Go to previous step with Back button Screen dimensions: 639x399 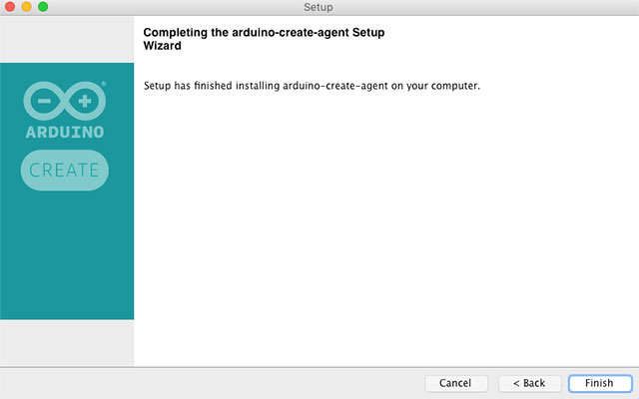[529, 383]
